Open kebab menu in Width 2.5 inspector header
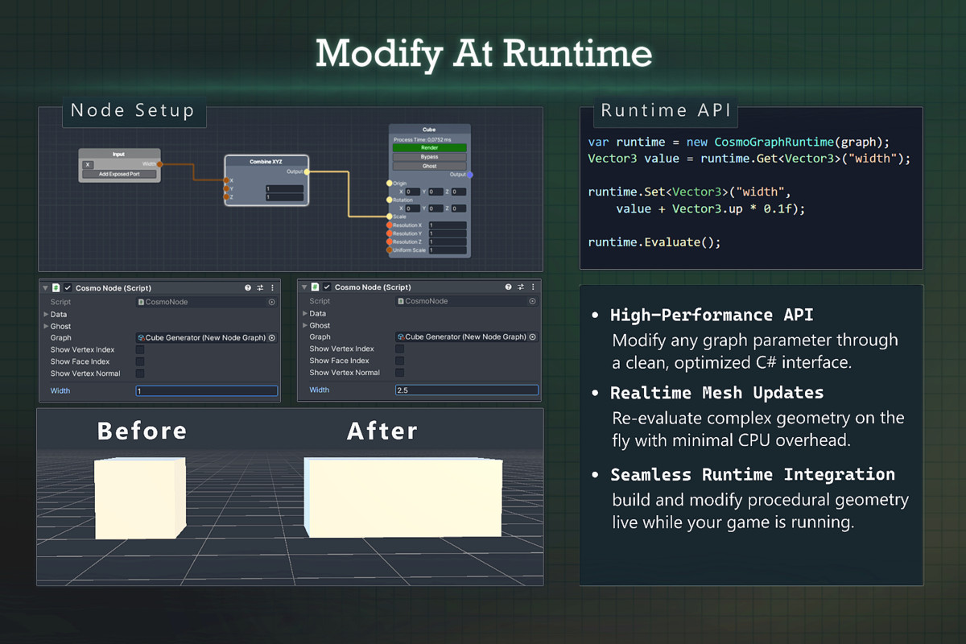This screenshot has width=966, height=644. (x=531, y=287)
